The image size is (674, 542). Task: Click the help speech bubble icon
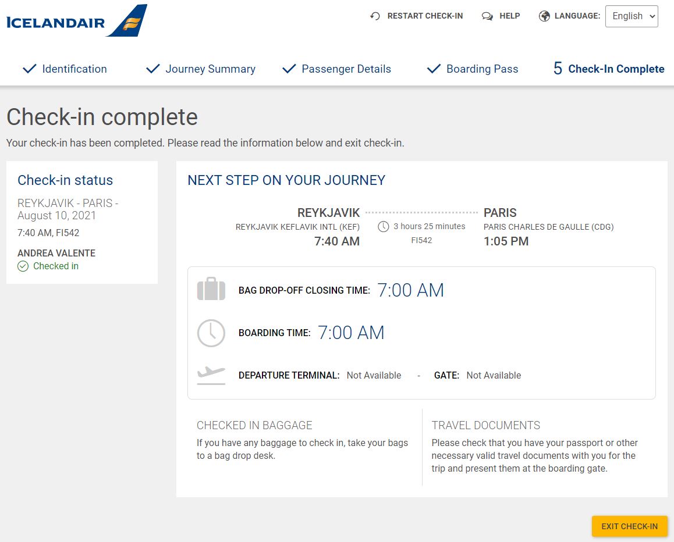[x=487, y=16]
